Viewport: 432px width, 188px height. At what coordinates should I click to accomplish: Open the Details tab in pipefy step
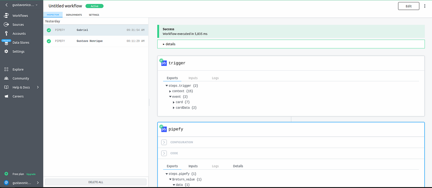(238, 166)
